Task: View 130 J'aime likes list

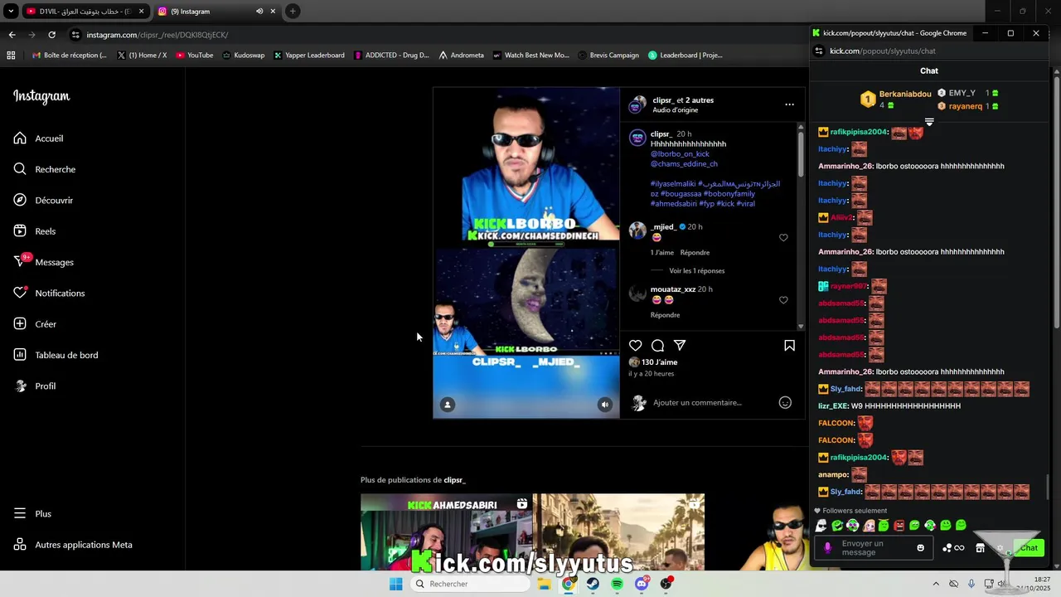Action: pos(659,362)
